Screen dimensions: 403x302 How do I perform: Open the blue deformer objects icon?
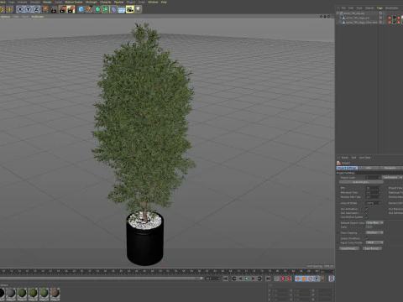[x=113, y=9]
